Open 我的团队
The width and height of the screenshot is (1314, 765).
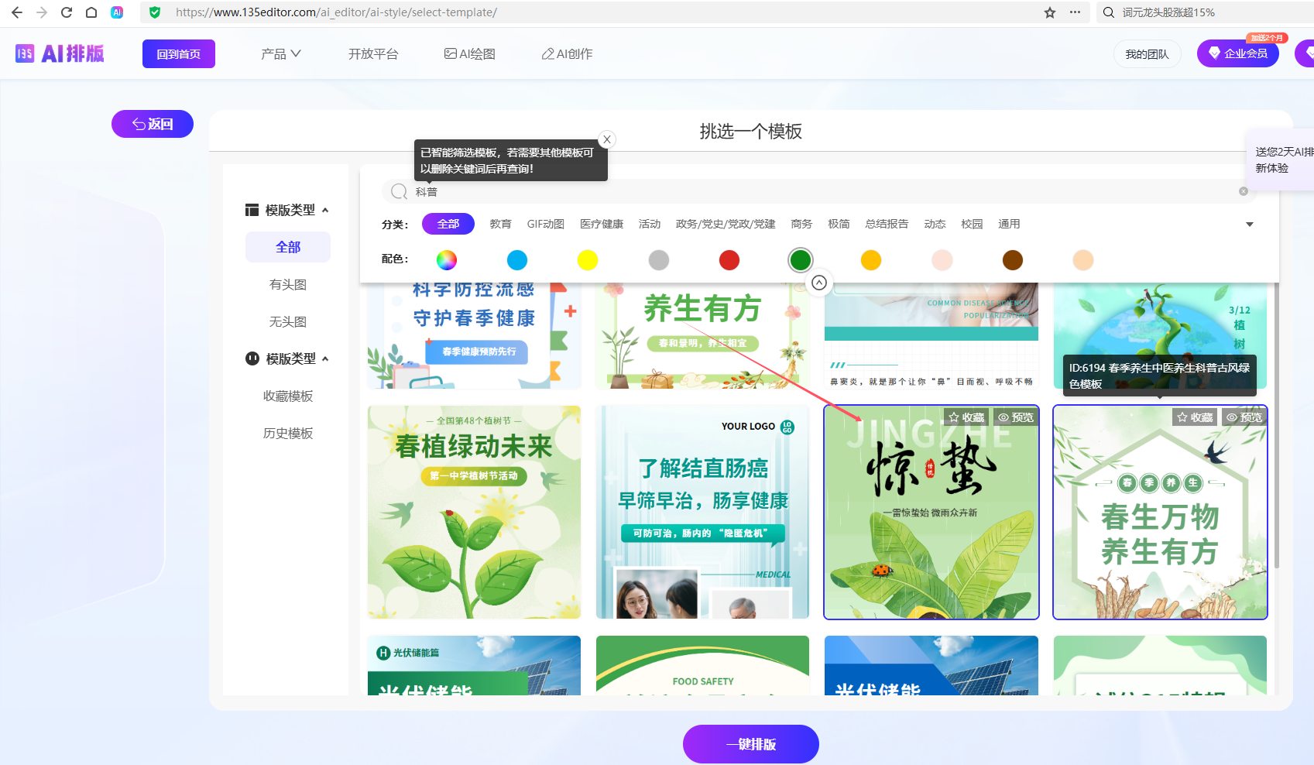1147,53
